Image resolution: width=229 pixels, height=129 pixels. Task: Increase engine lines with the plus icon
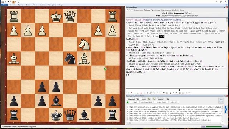(154, 99)
